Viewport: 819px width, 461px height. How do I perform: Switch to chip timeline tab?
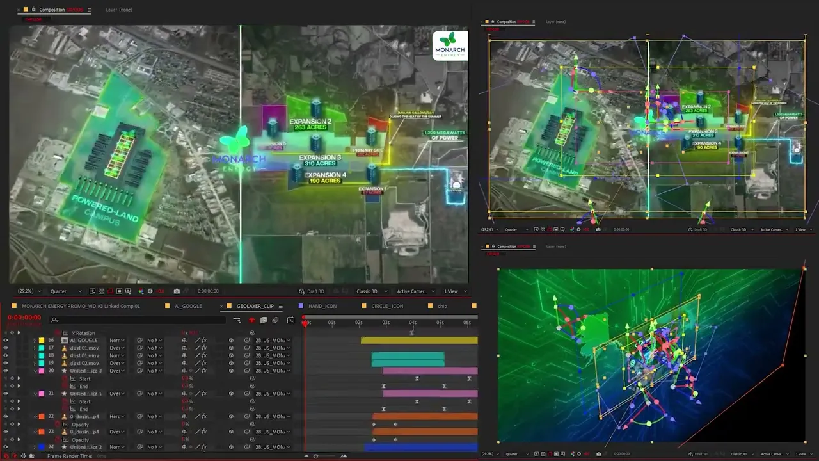click(442, 306)
